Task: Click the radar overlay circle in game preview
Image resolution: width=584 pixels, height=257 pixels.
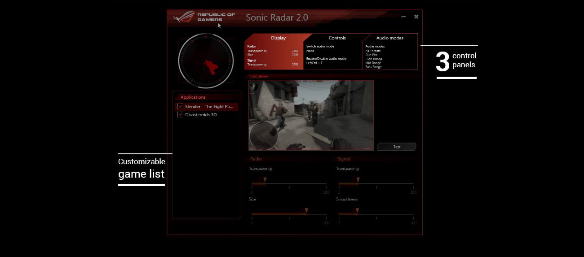Action: pos(264,136)
